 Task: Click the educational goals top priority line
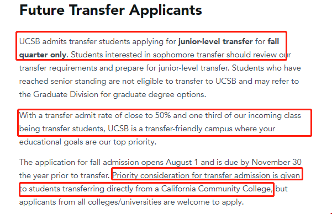point(88,142)
